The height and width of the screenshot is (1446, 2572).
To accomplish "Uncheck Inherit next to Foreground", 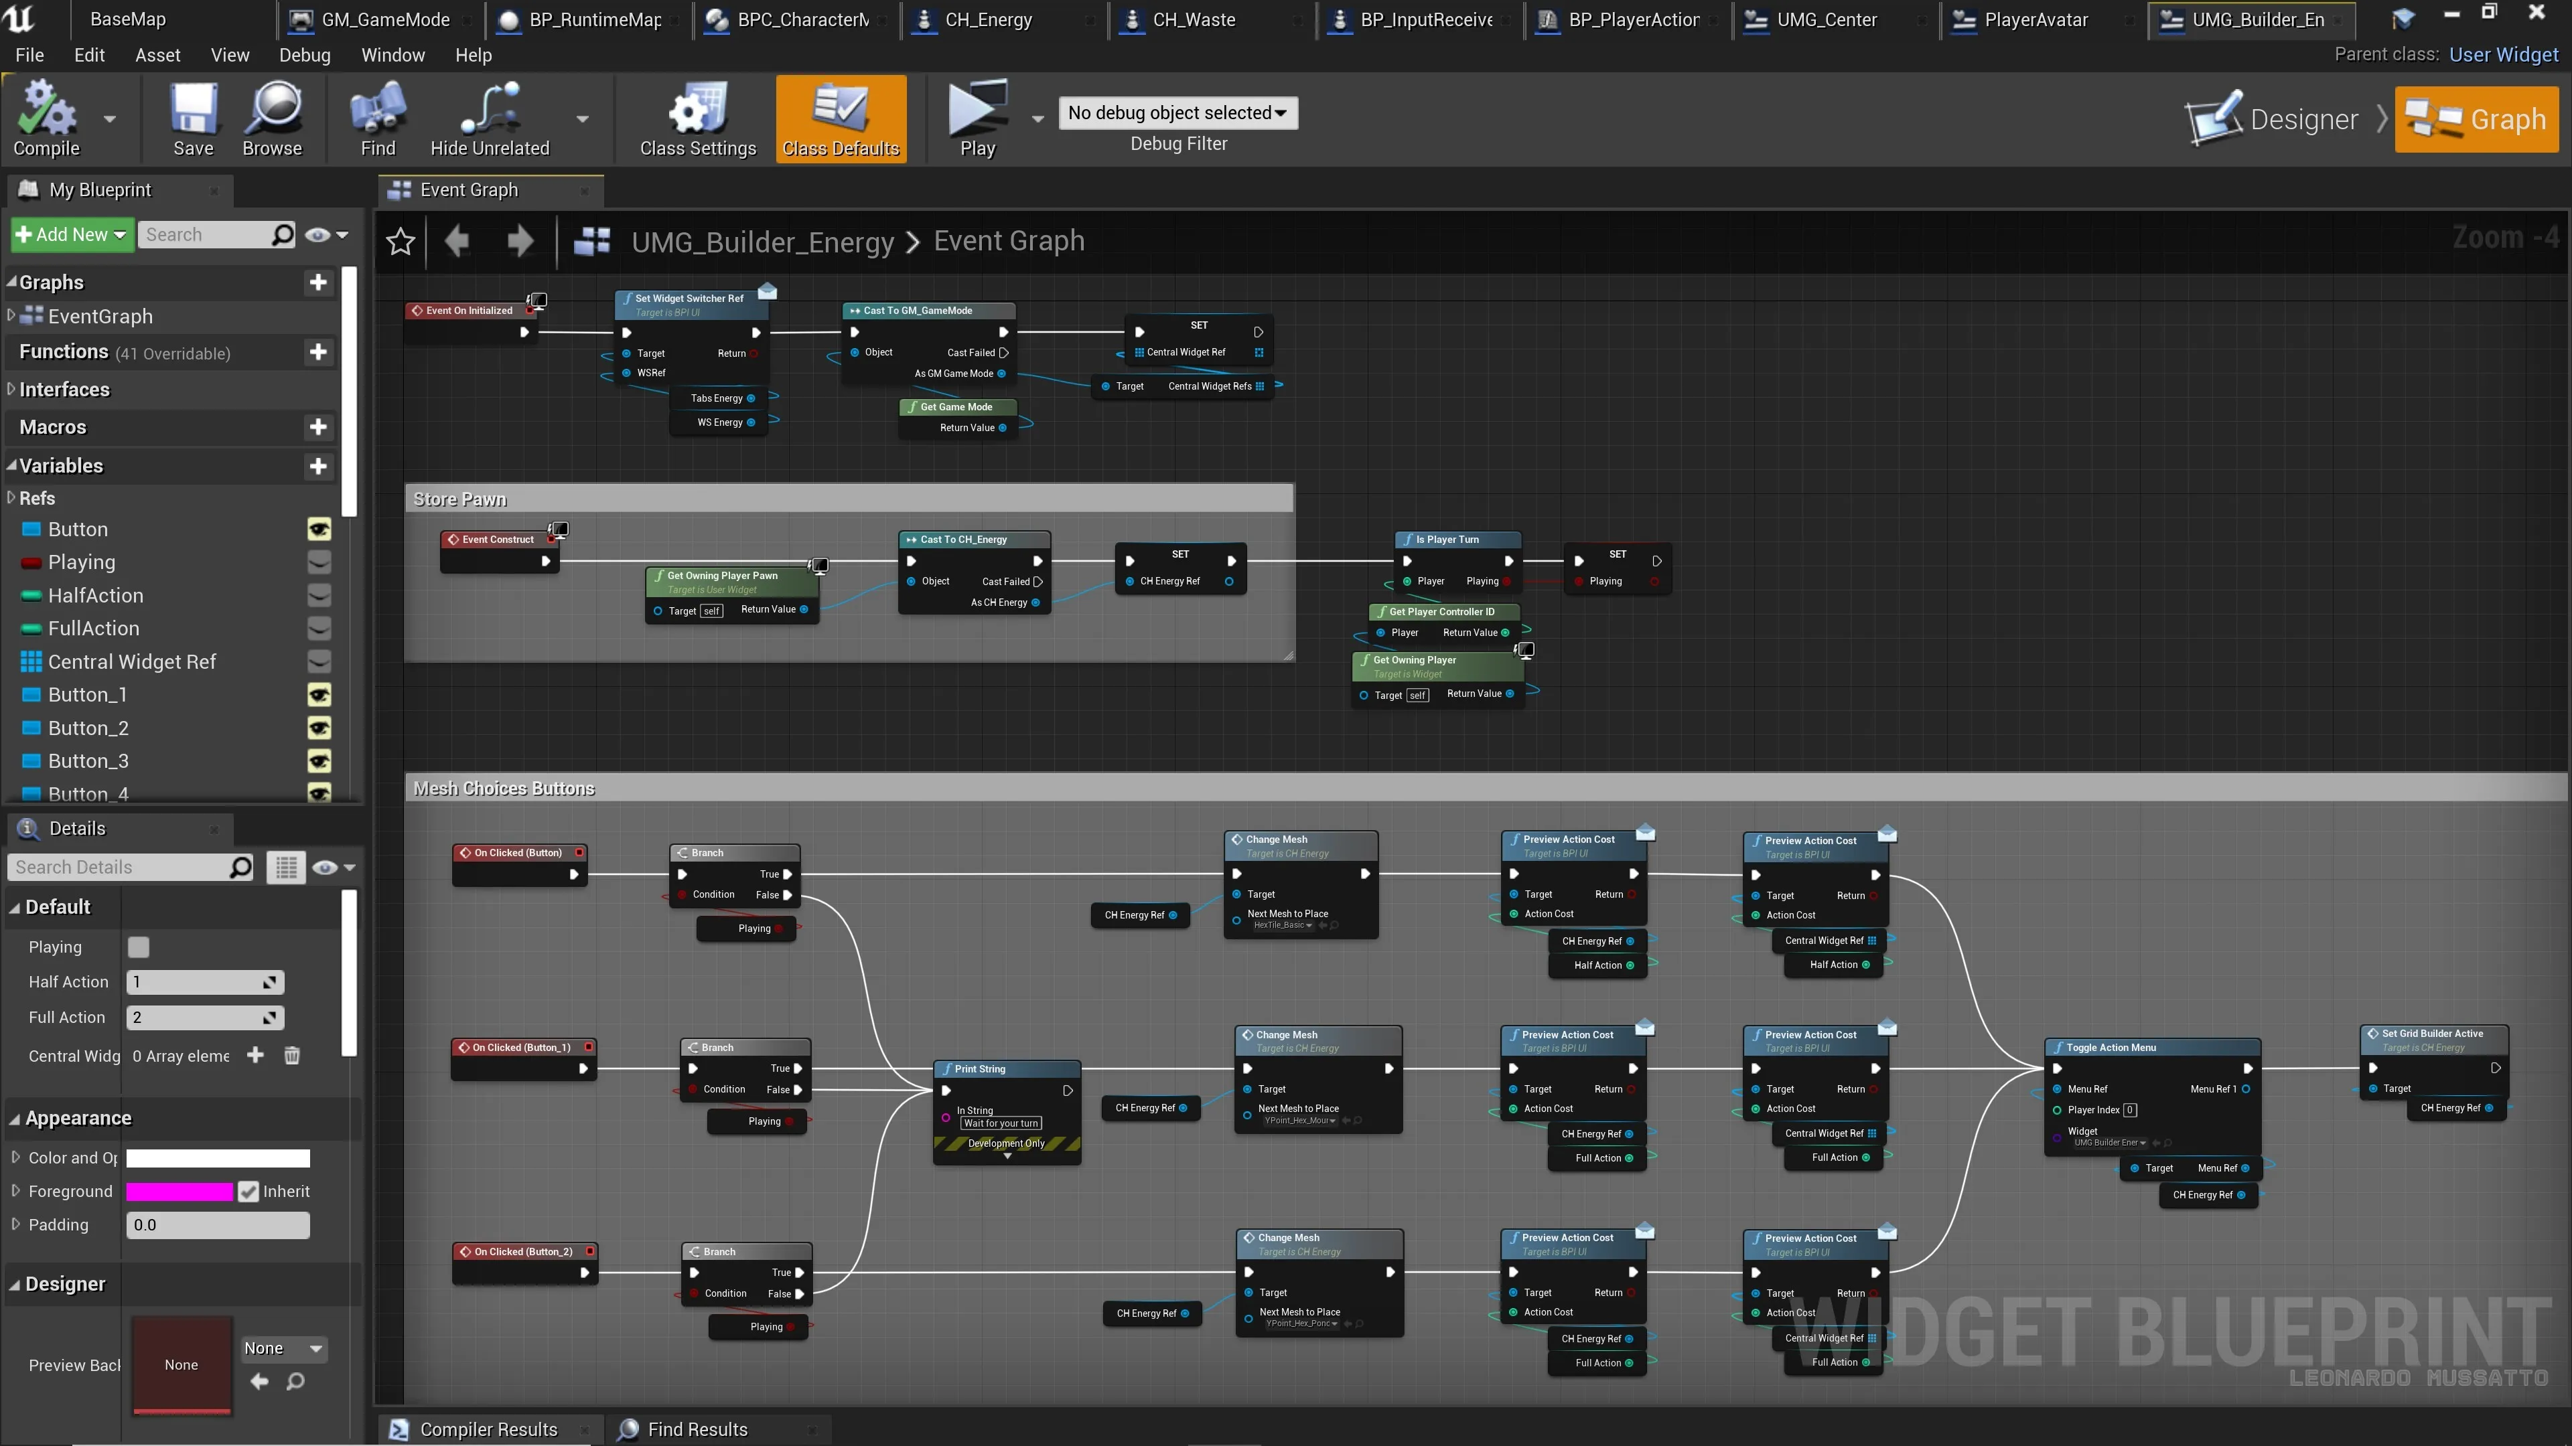I will coord(248,1190).
